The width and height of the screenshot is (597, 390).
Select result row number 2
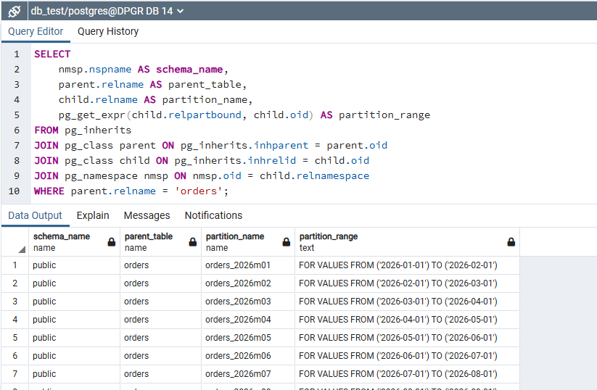15,283
